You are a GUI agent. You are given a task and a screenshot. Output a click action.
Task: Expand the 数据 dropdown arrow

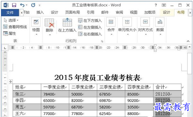coord(160,34)
